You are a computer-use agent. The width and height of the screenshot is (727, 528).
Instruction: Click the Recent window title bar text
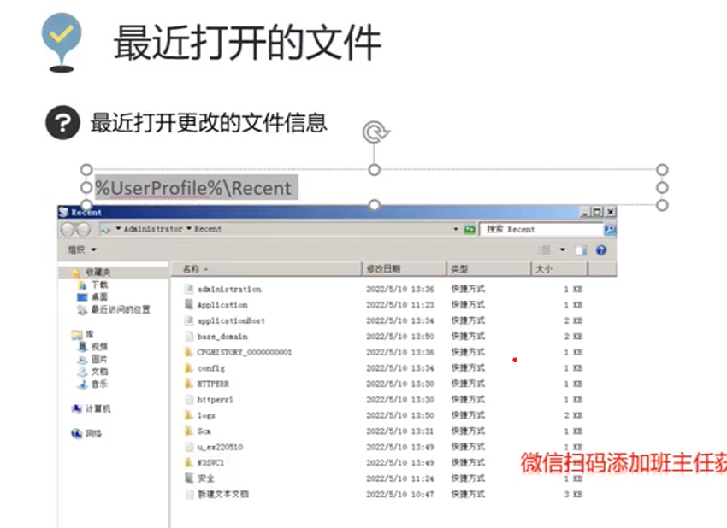[86, 212]
